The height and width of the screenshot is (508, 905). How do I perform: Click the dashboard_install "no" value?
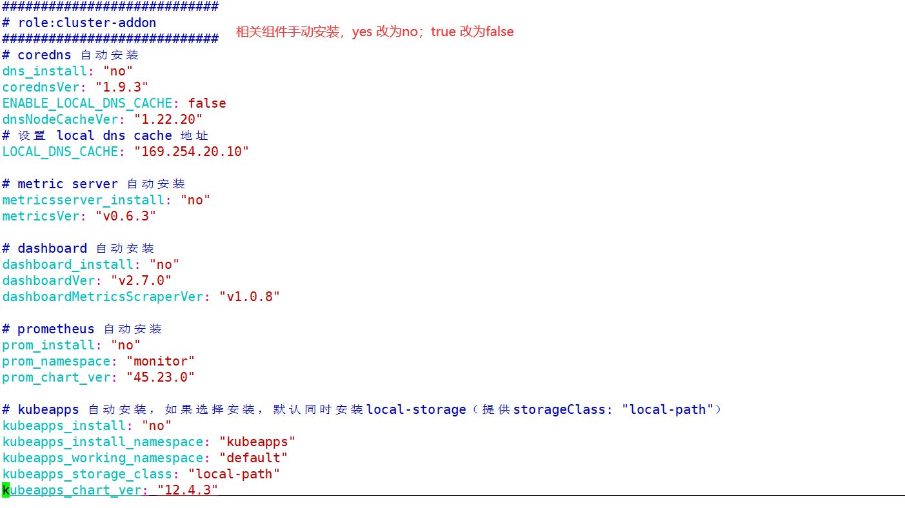[164, 264]
